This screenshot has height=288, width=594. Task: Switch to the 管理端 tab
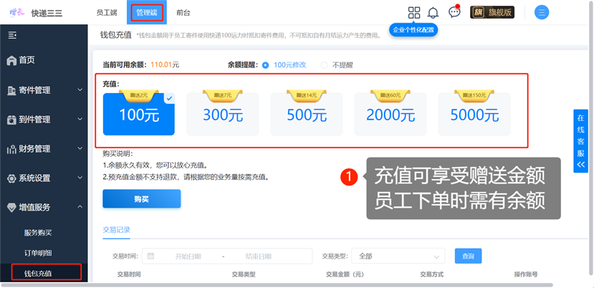[147, 12]
